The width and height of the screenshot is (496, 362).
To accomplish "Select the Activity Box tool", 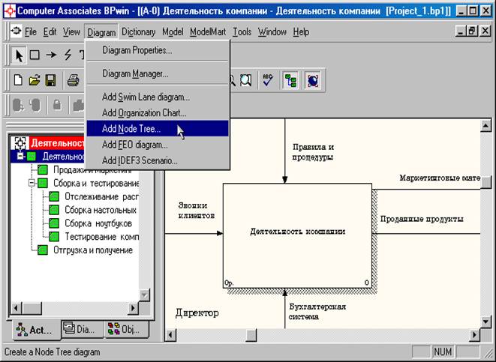I will point(35,55).
